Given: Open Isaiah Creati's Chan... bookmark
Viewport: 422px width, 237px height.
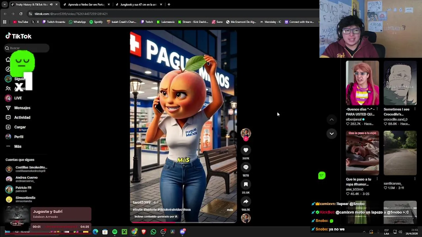Looking at the screenshot, I should (121, 22).
